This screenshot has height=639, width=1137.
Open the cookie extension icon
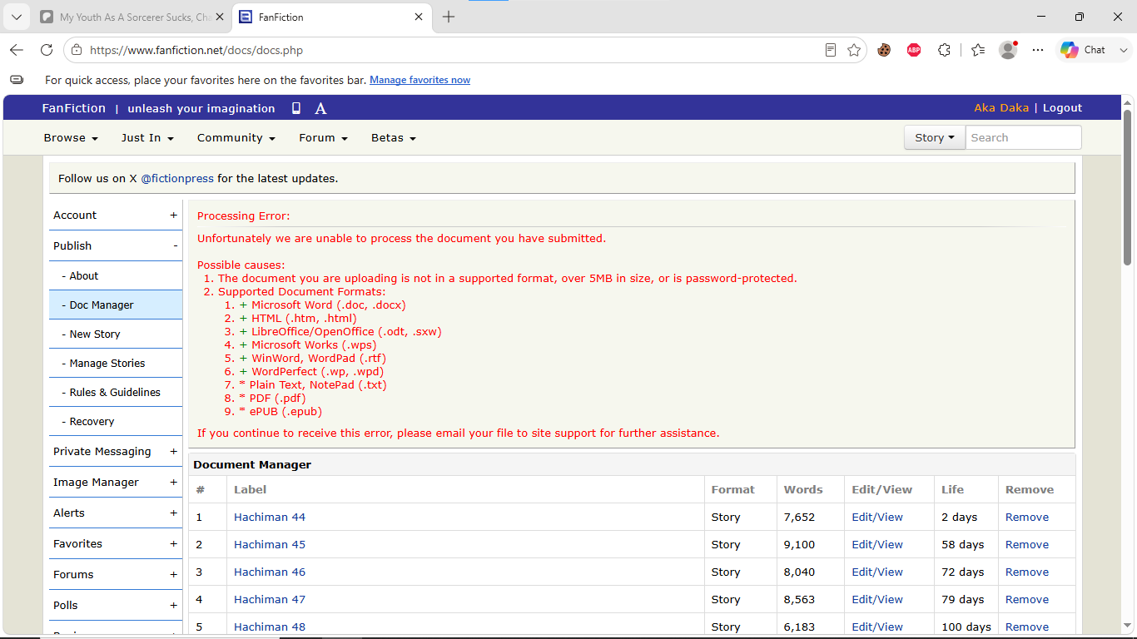(884, 50)
